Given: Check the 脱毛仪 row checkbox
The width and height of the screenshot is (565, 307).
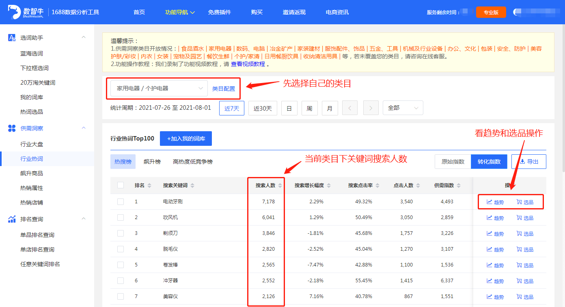Looking at the screenshot, I should (121, 249).
